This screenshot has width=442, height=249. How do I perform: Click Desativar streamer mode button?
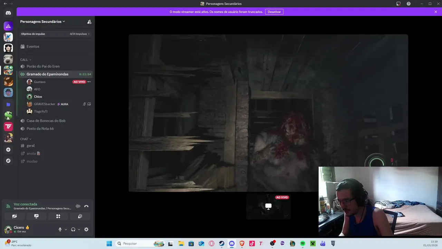pos(274,12)
